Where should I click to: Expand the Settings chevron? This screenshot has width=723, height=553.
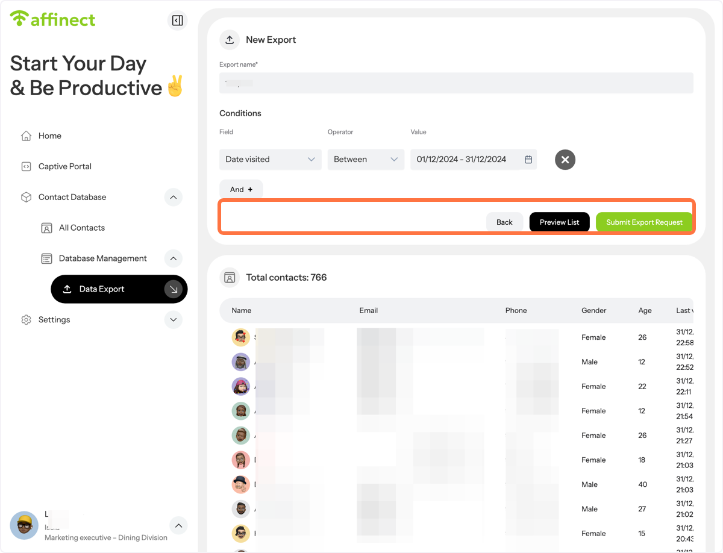(174, 320)
